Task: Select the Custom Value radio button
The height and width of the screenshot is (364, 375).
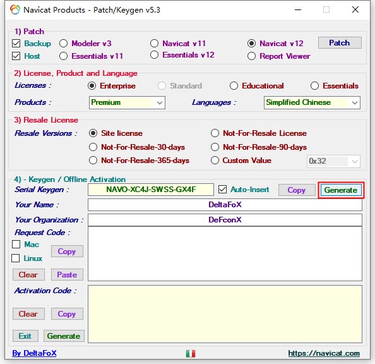Action: (215, 161)
